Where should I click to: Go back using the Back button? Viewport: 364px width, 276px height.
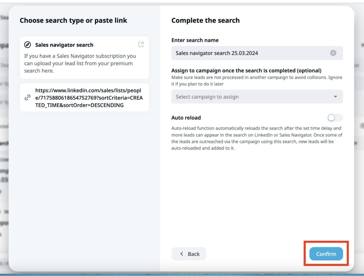click(189, 254)
